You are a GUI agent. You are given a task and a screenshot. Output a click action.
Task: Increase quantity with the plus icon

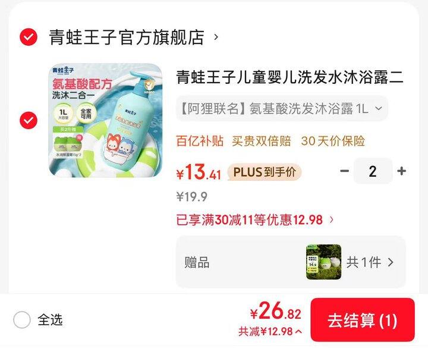click(401, 171)
